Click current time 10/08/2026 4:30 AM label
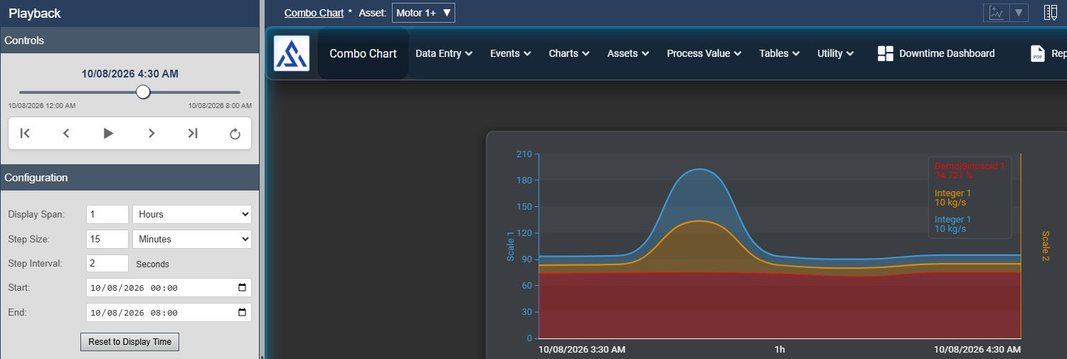The width and height of the screenshot is (1067, 359). tap(129, 73)
